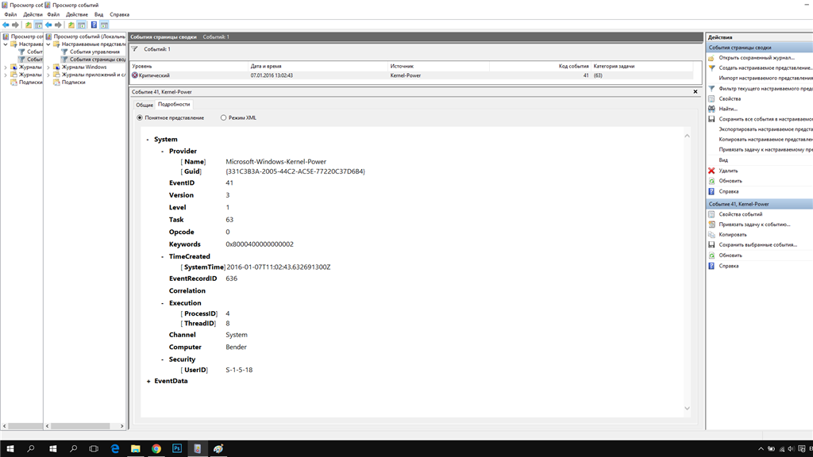Image resolution: width=813 pixels, height=457 pixels.
Task: Select 'События управления' in the console tree
Action: click(x=94, y=52)
